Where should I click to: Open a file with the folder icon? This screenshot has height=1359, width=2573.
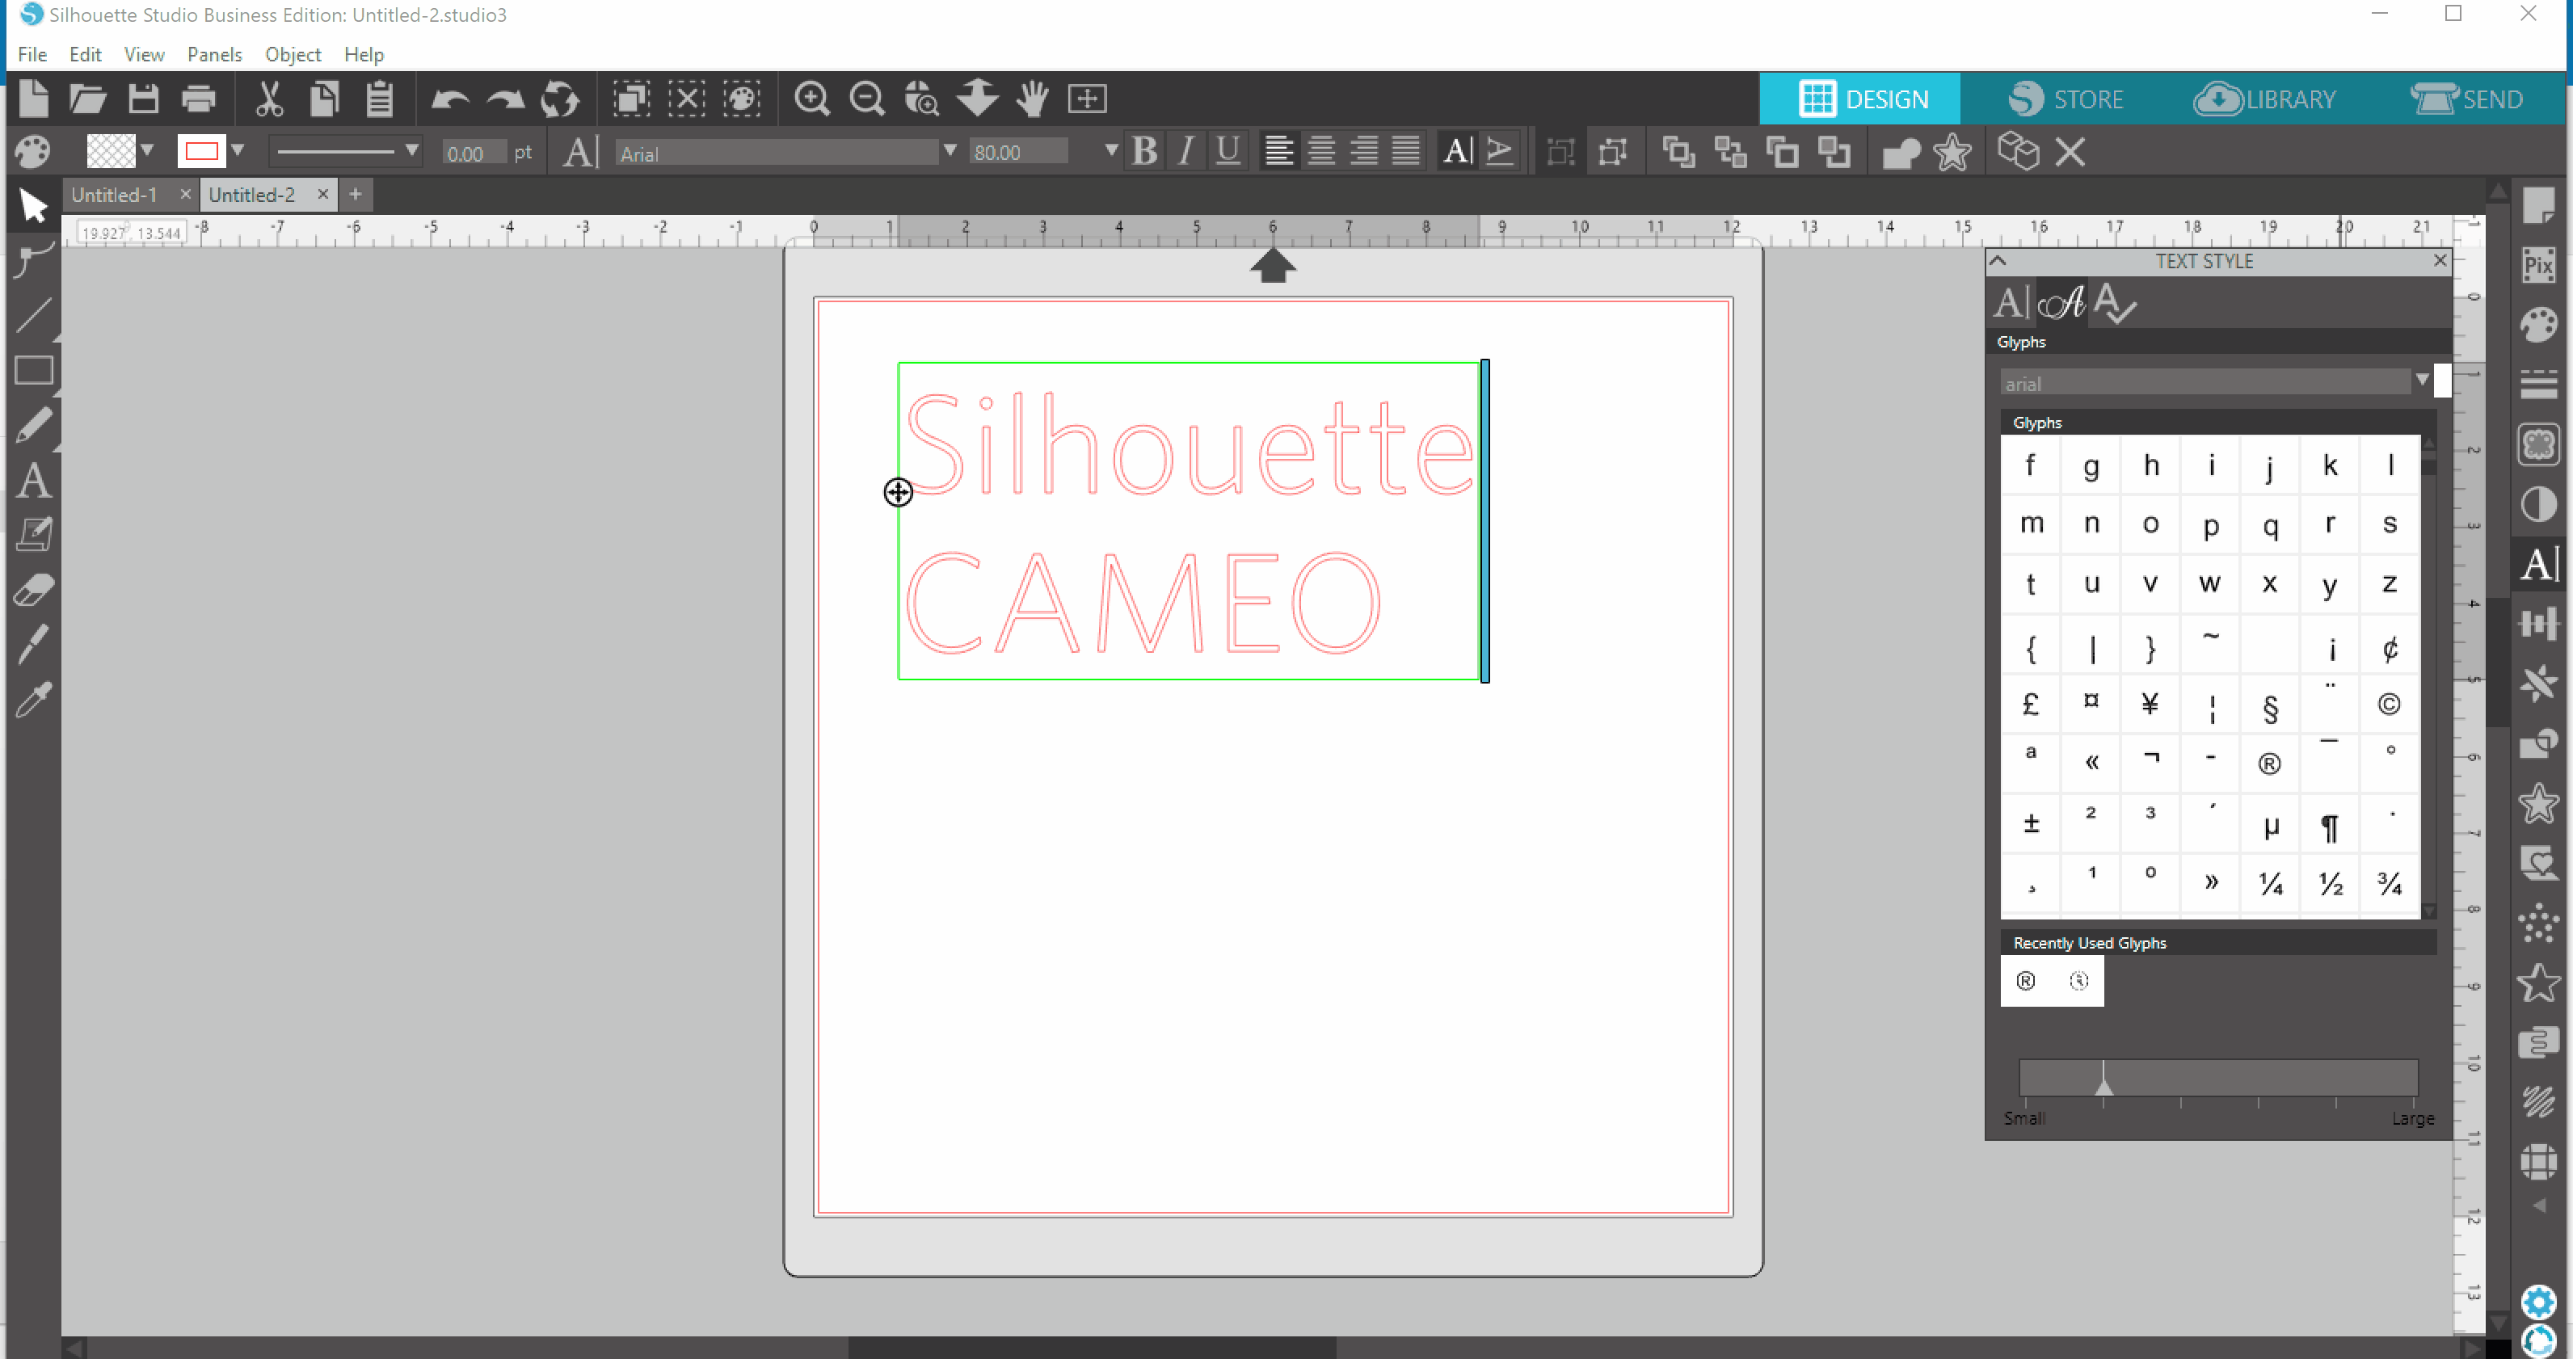(88, 98)
